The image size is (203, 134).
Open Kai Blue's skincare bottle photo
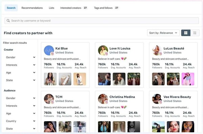[x=65, y=79]
